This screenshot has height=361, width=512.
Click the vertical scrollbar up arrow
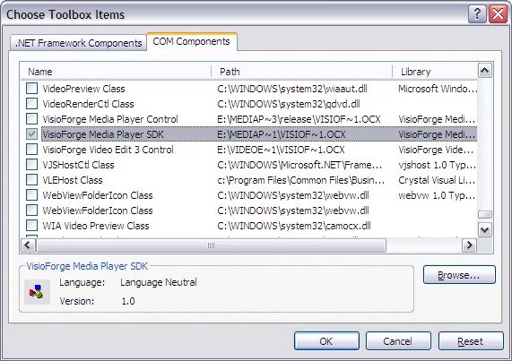[485, 70]
